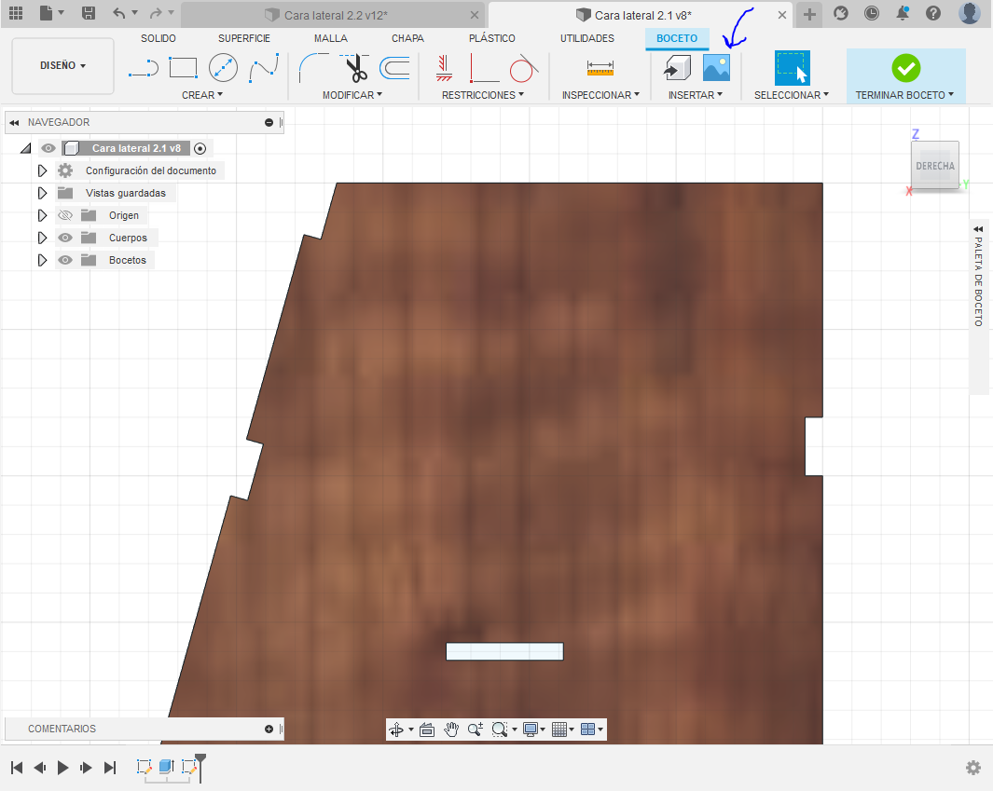
Task: Select the Line sketch tool
Action: [144, 68]
